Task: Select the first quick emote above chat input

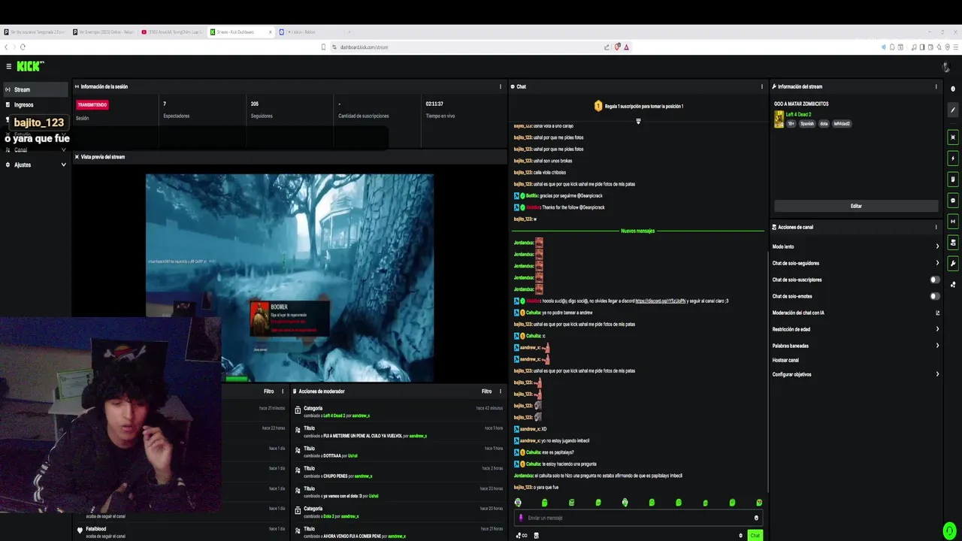Action: click(x=518, y=502)
